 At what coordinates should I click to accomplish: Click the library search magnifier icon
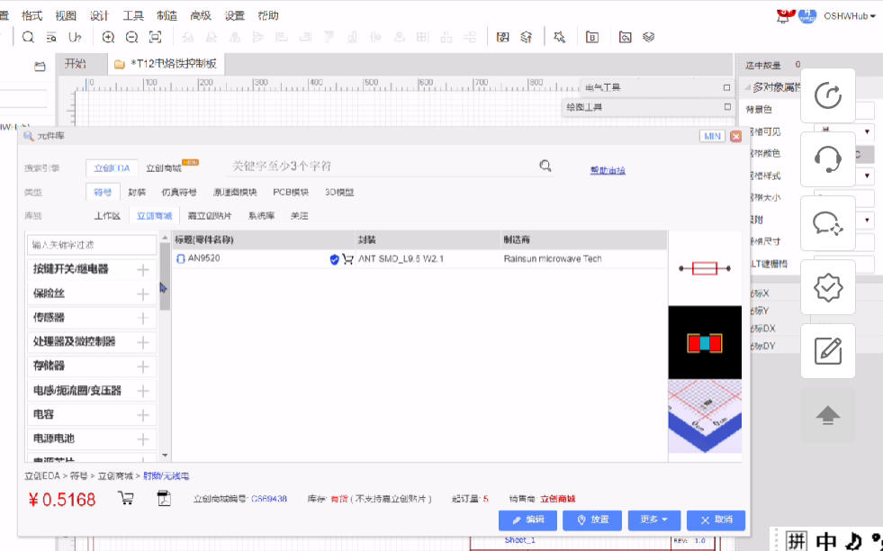(545, 166)
